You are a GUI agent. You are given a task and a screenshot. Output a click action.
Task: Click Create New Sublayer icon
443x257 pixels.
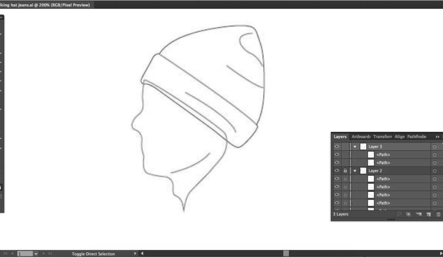(x=418, y=214)
